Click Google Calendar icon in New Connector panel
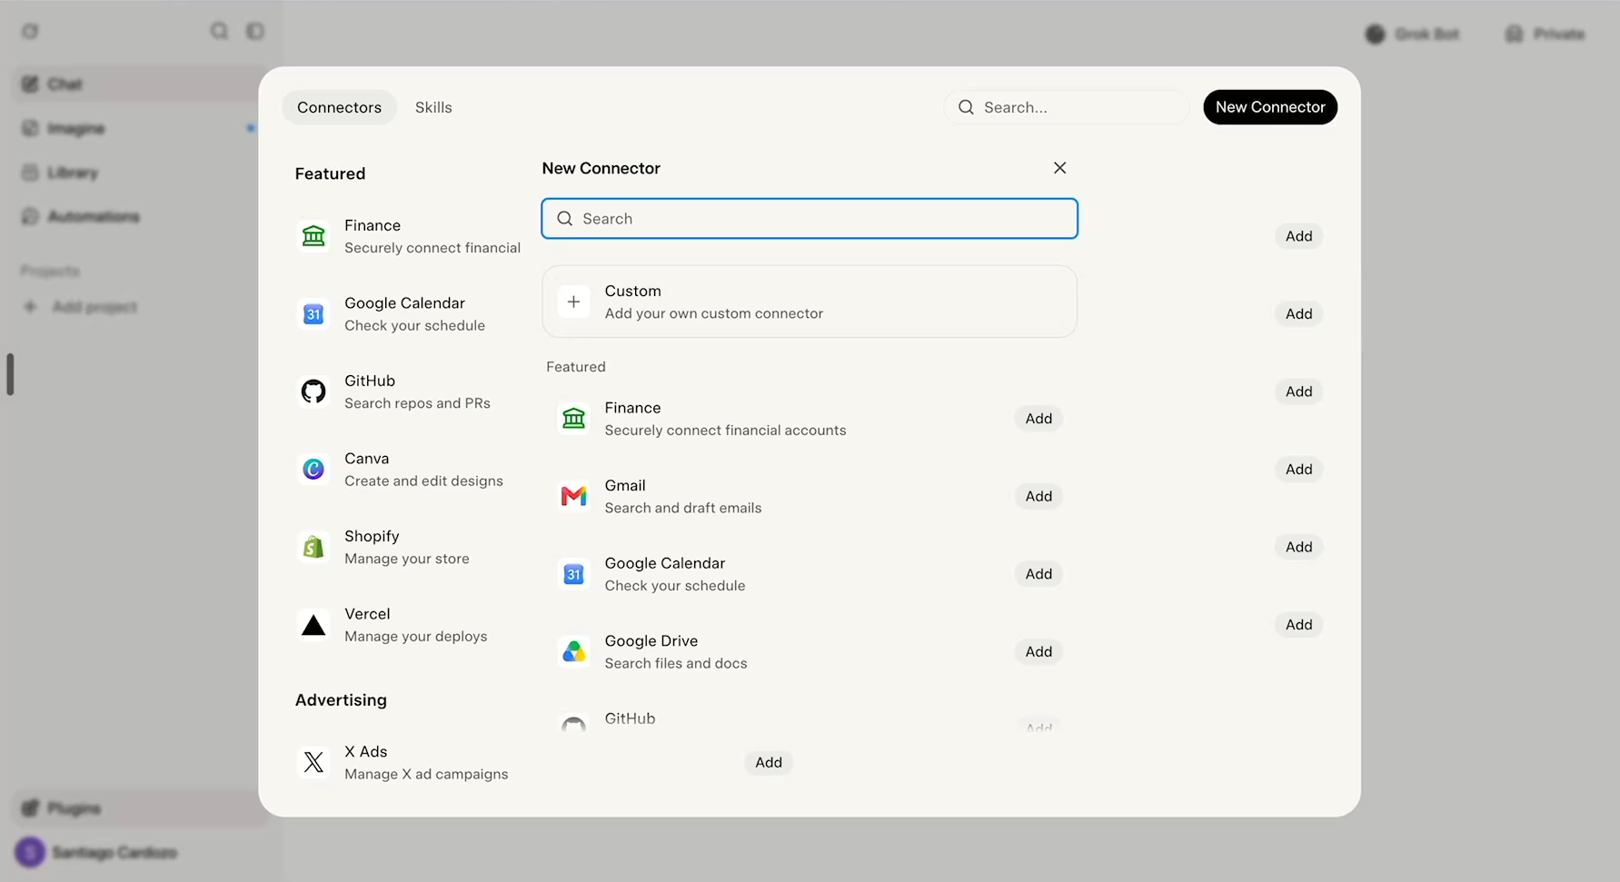The width and height of the screenshot is (1620, 882). coord(573,574)
